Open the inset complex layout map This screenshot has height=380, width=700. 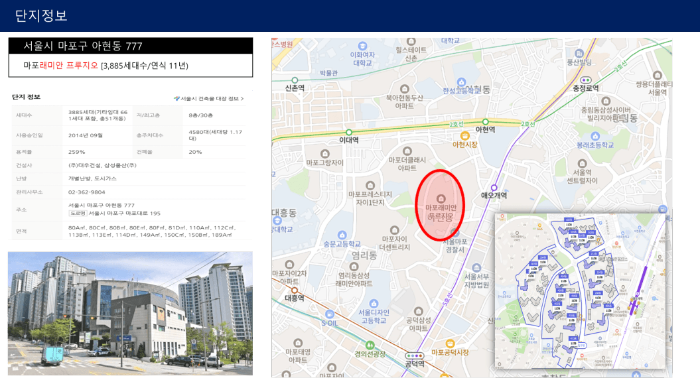581,290
